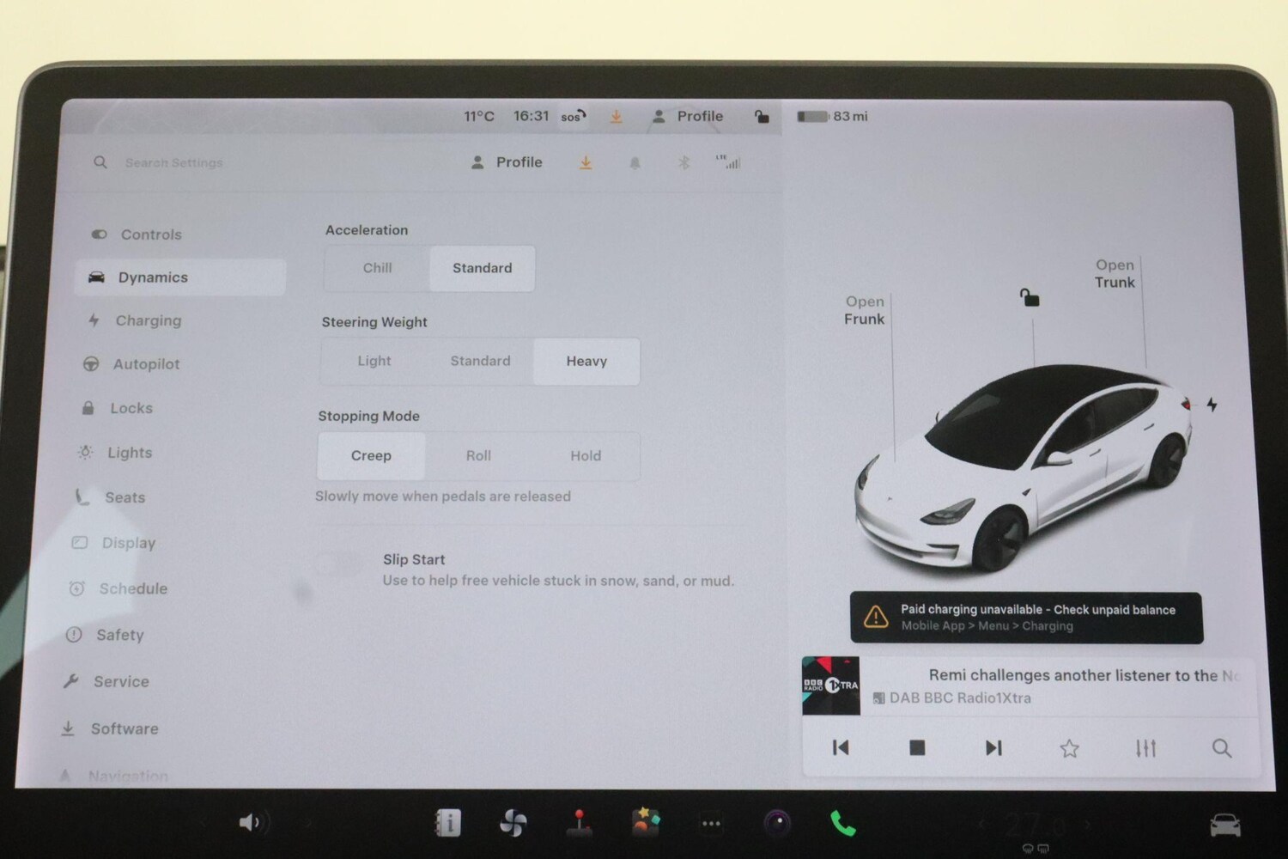
Task: Set Acceleration to Chill
Action: (x=376, y=268)
